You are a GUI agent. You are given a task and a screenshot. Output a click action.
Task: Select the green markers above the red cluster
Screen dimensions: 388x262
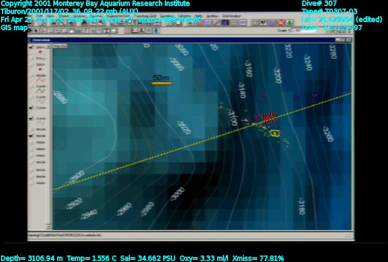[x=221, y=107]
